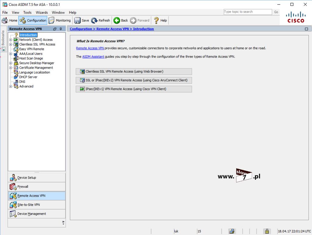The width and height of the screenshot is (312, 235).
Task: Click the Forward arrow button
Action: click(140, 20)
